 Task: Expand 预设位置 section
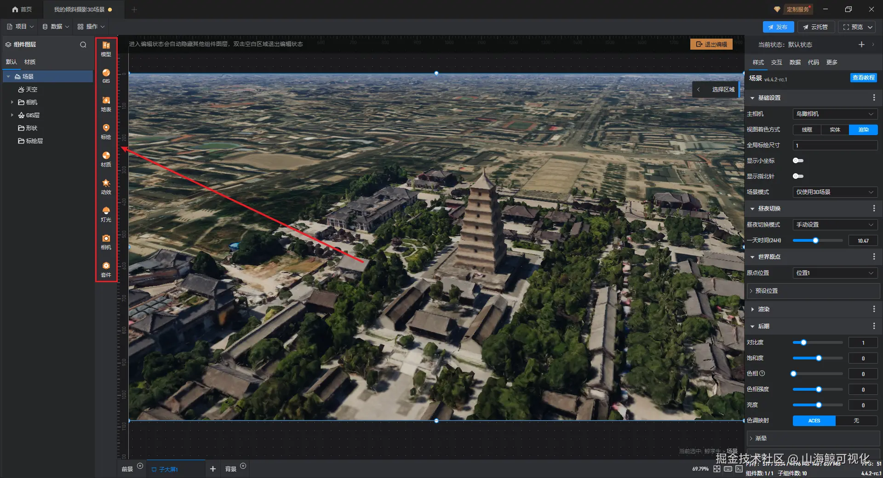click(x=813, y=291)
